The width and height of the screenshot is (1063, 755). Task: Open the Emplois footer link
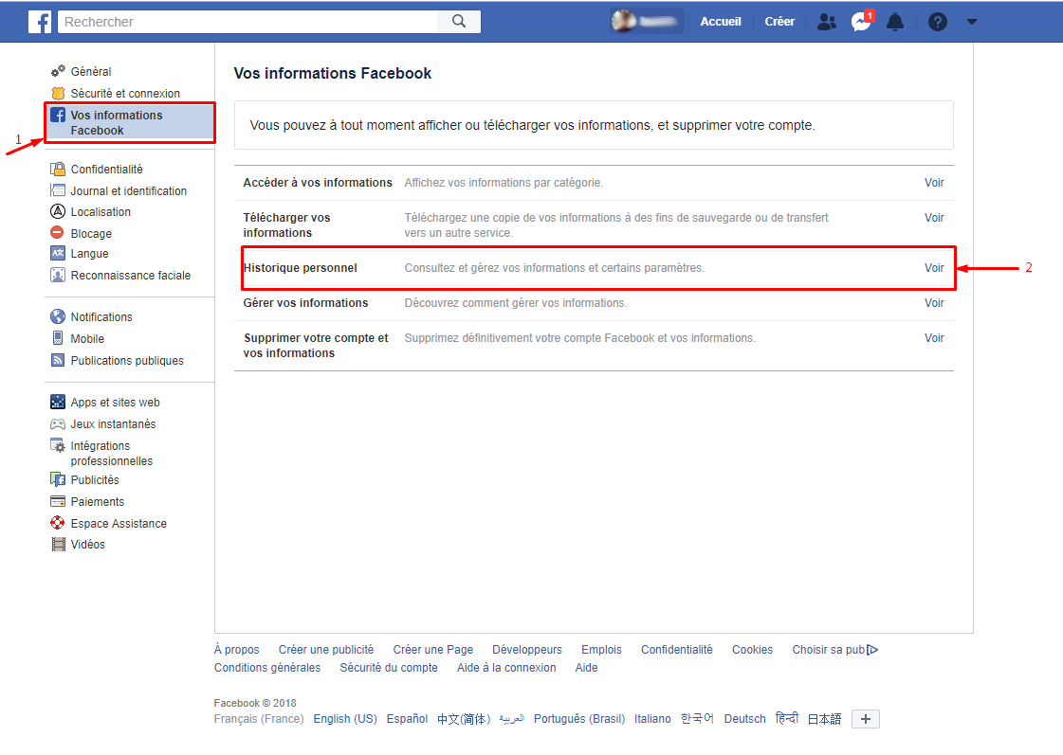coord(601,650)
